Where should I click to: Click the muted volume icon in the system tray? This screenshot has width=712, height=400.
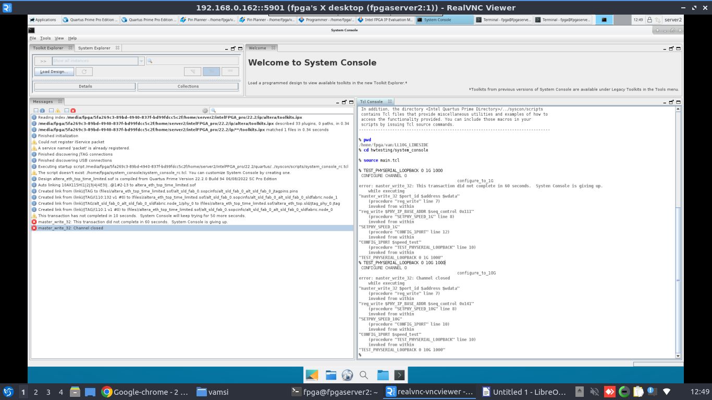[x=594, y=392]
